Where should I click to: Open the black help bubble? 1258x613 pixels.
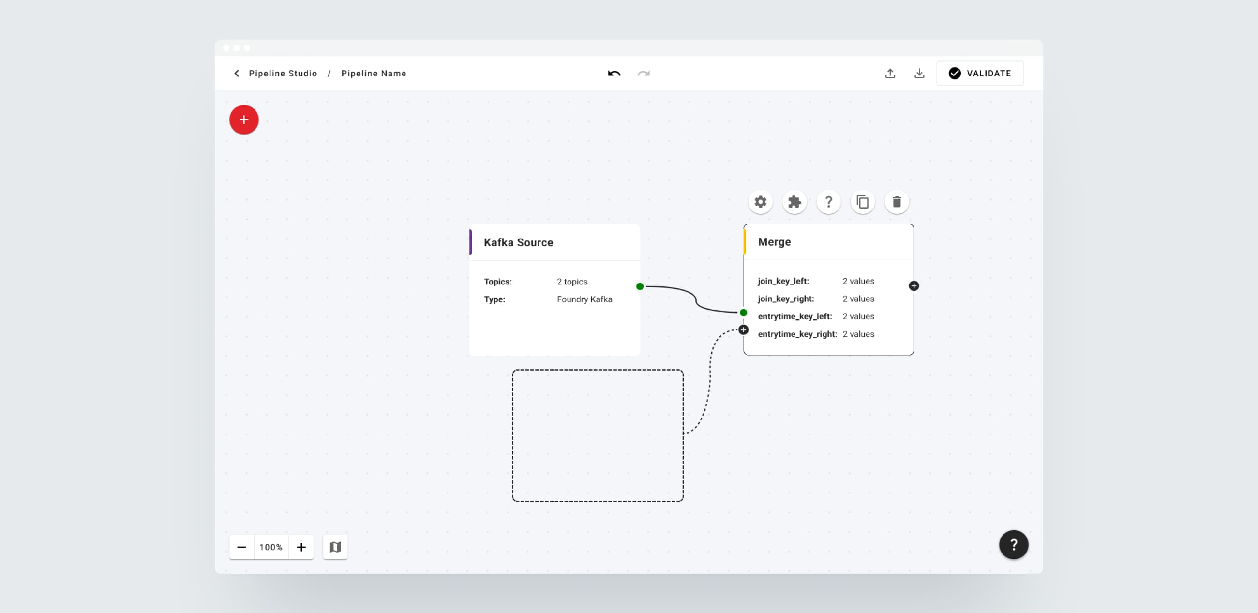point(1013,545)
